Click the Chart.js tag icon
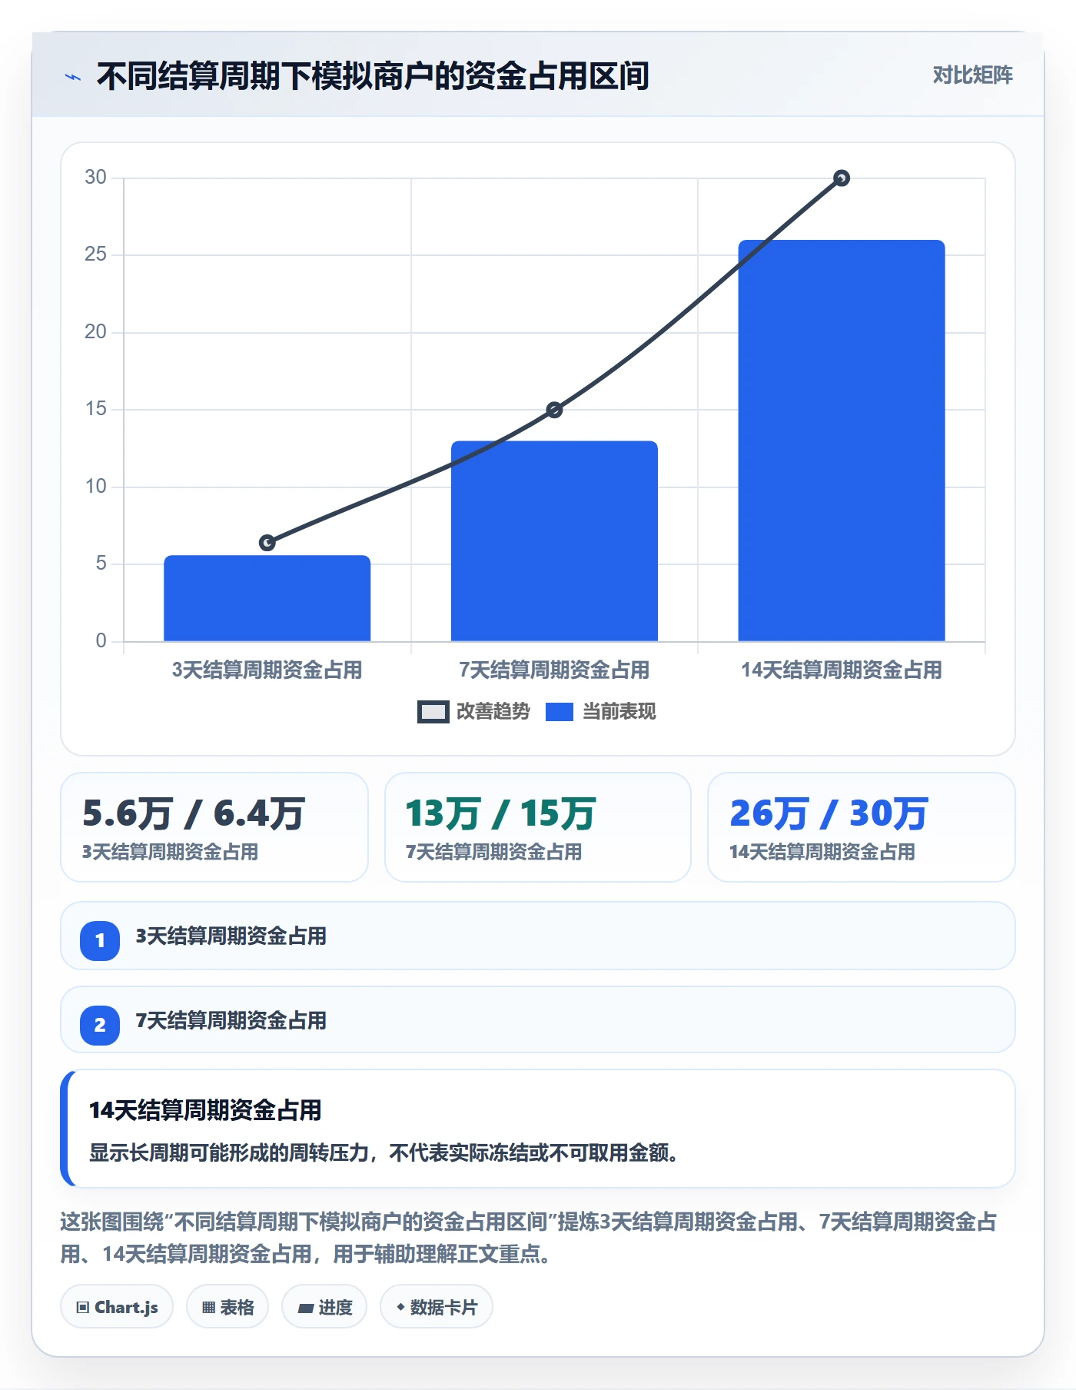The width and height of the screenshot is (1076, 1390). coord(82,1308)
